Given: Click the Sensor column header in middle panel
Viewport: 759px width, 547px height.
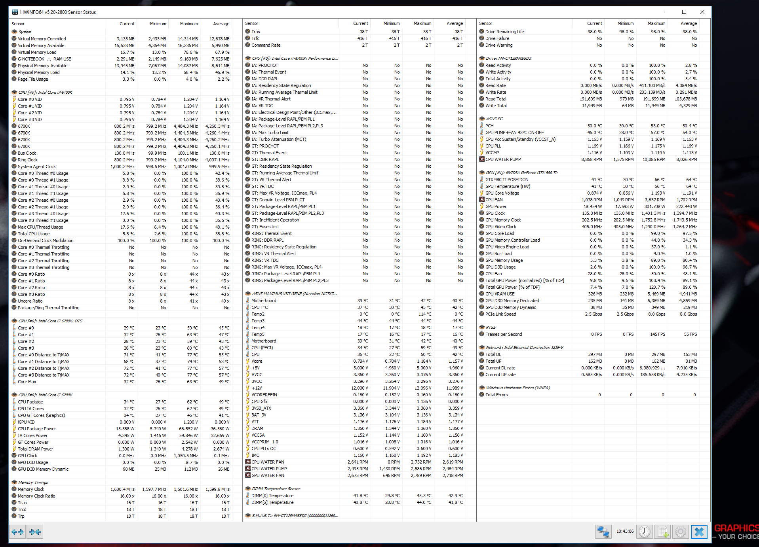Looking at the screenshot, I should click(x=252, y=24).
